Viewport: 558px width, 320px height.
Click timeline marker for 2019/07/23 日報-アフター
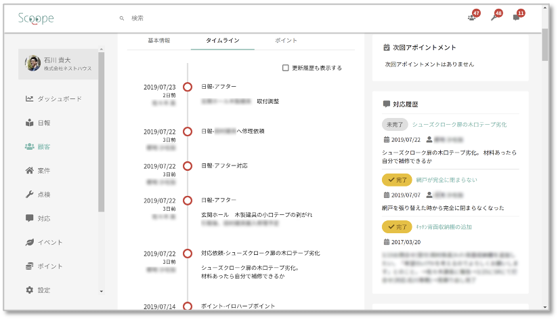(188, 87)
